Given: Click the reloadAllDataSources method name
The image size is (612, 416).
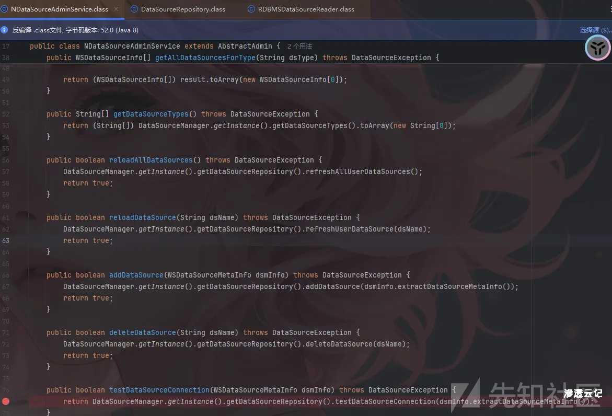Looking at the screenshot, I should click(151, 160).
